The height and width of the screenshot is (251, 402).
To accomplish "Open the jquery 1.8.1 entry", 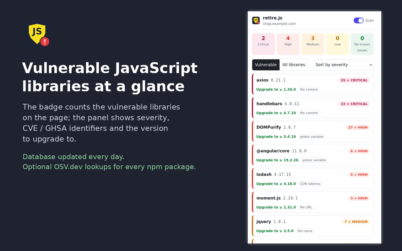I will (313, 226).
